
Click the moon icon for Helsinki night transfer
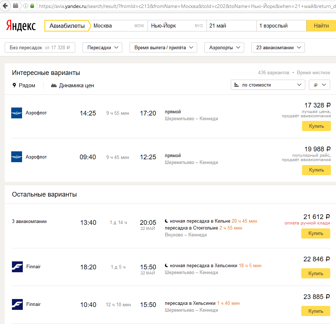point(166,265)
